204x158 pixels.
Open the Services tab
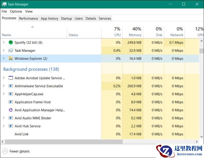(x=105, y=18)
